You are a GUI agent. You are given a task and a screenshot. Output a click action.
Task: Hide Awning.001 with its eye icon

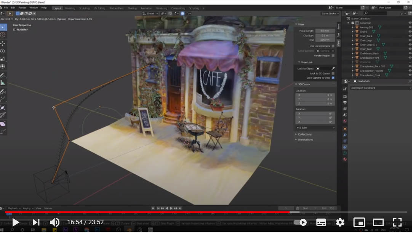(410, 27)
